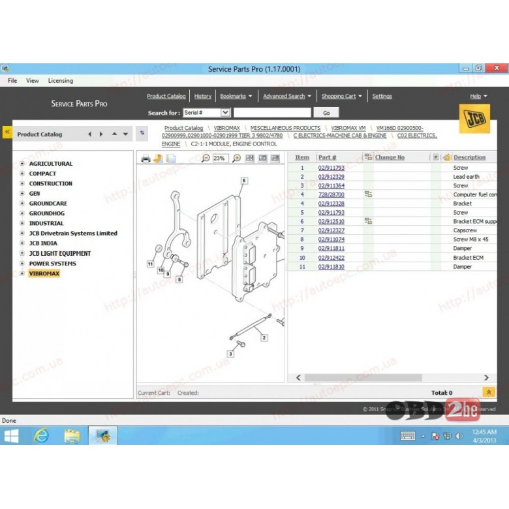Screen dimensions: 509x509
Task: Click the MISCELLANEOUS PRODUCTS breadcrumb link
Action: tap(285, 128)
